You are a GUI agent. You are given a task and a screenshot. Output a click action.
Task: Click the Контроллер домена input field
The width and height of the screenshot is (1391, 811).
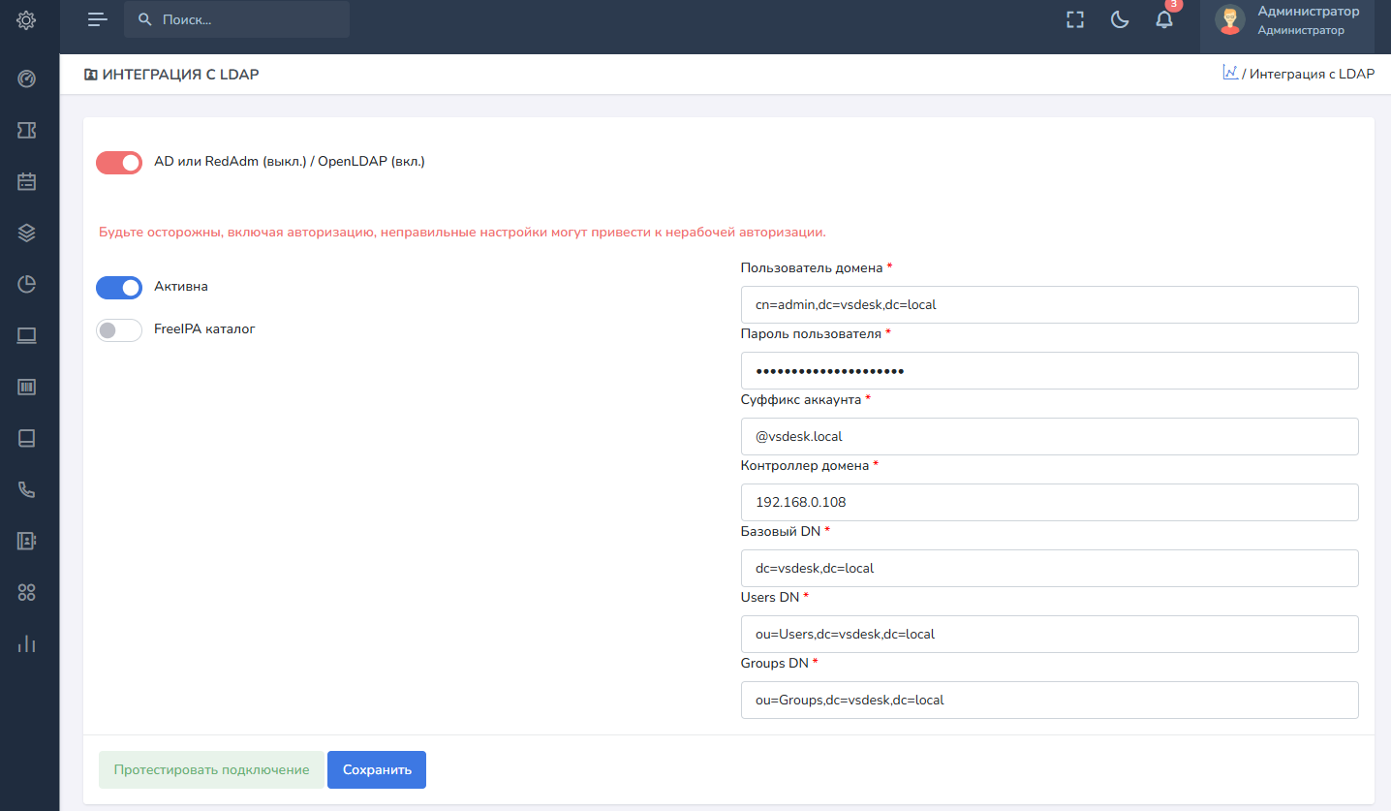(x=1049, y=503)
